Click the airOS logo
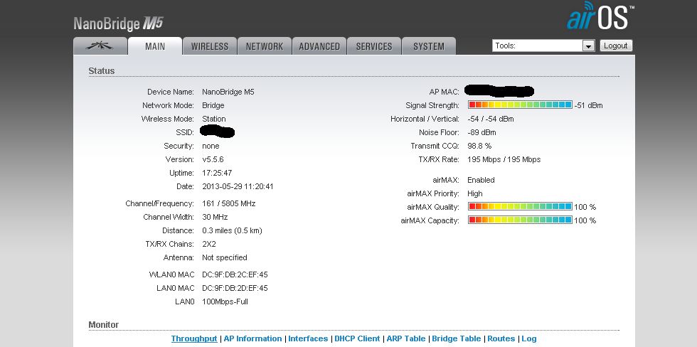697x347 pixels. tap(600, 16)
